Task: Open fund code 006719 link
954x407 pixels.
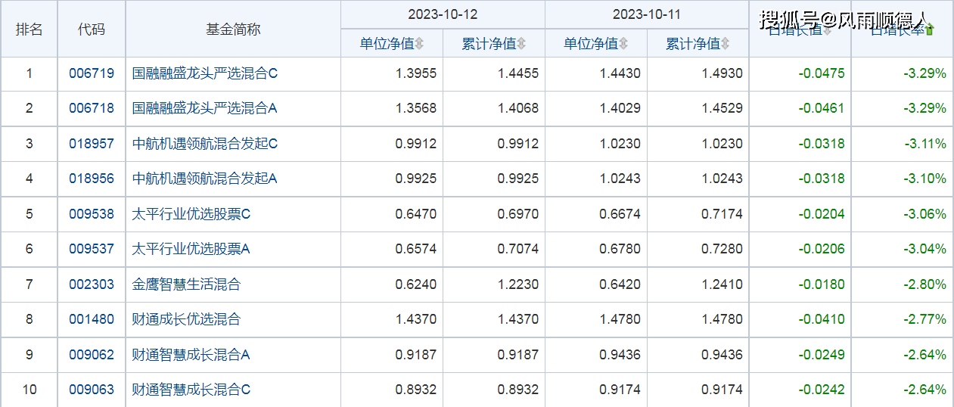Action: pyautogui.click(x=92, y=73)
